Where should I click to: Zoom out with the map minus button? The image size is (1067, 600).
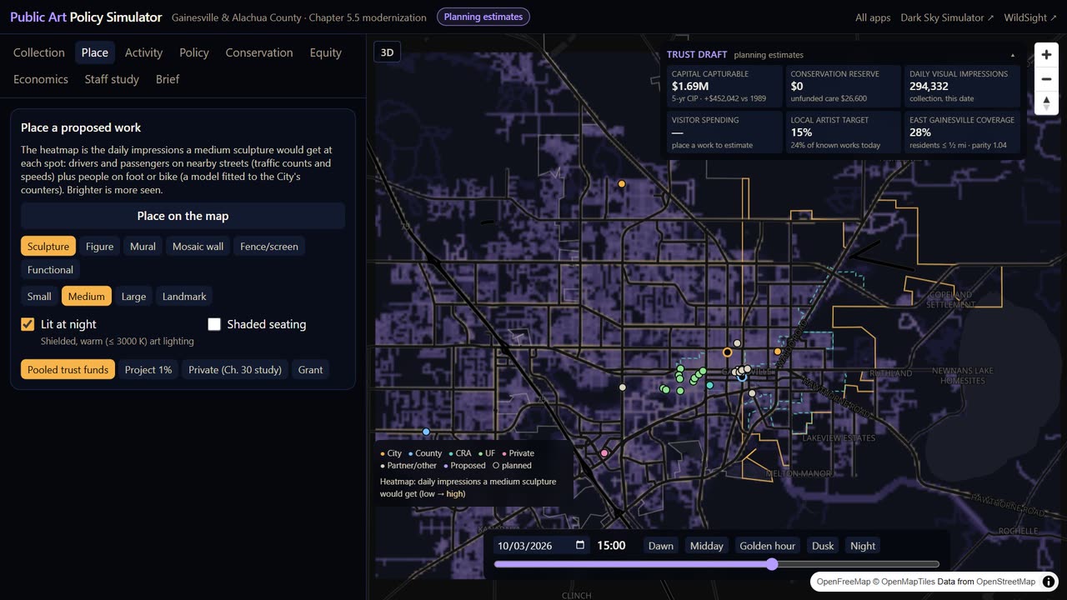click(1046, 79)
